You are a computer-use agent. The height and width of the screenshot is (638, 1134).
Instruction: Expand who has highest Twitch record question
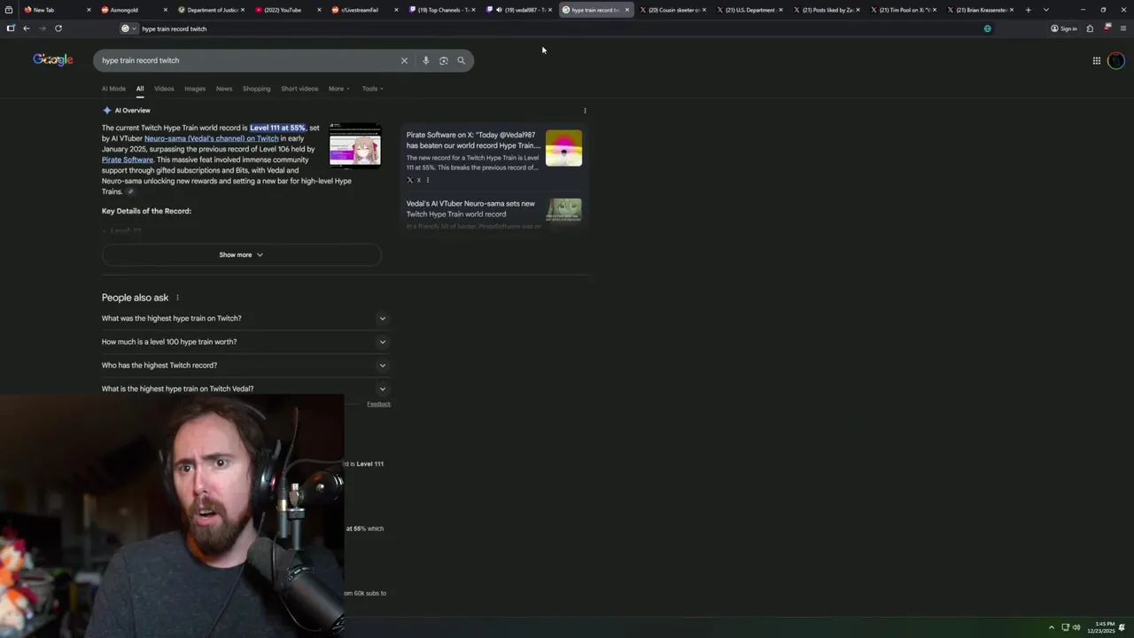[x=245, y=365]
